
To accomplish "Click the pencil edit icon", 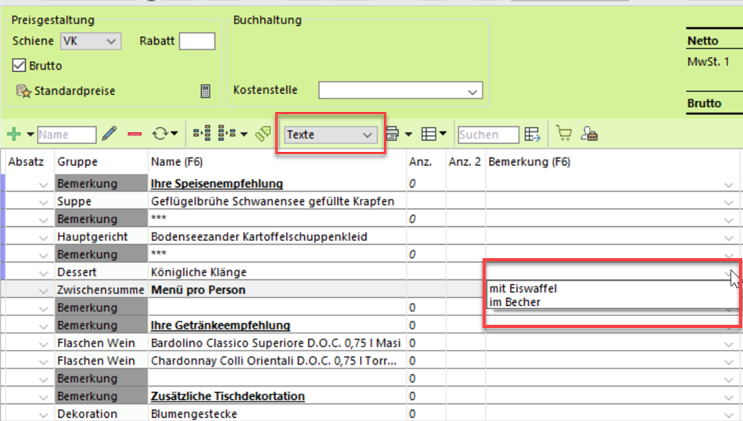I will click(x=109, y=135).
